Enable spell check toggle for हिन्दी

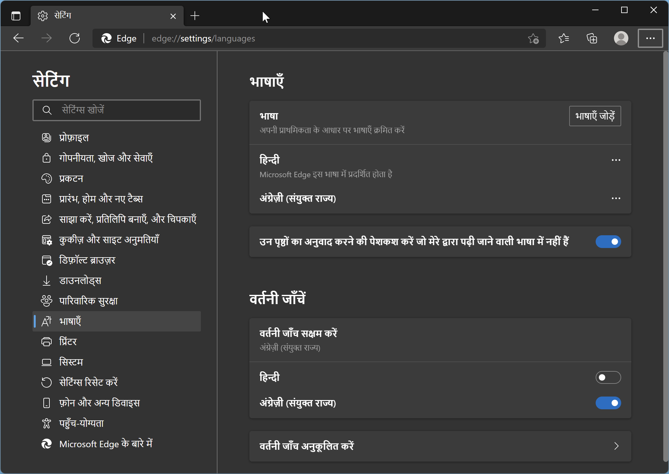pos(608,377)
